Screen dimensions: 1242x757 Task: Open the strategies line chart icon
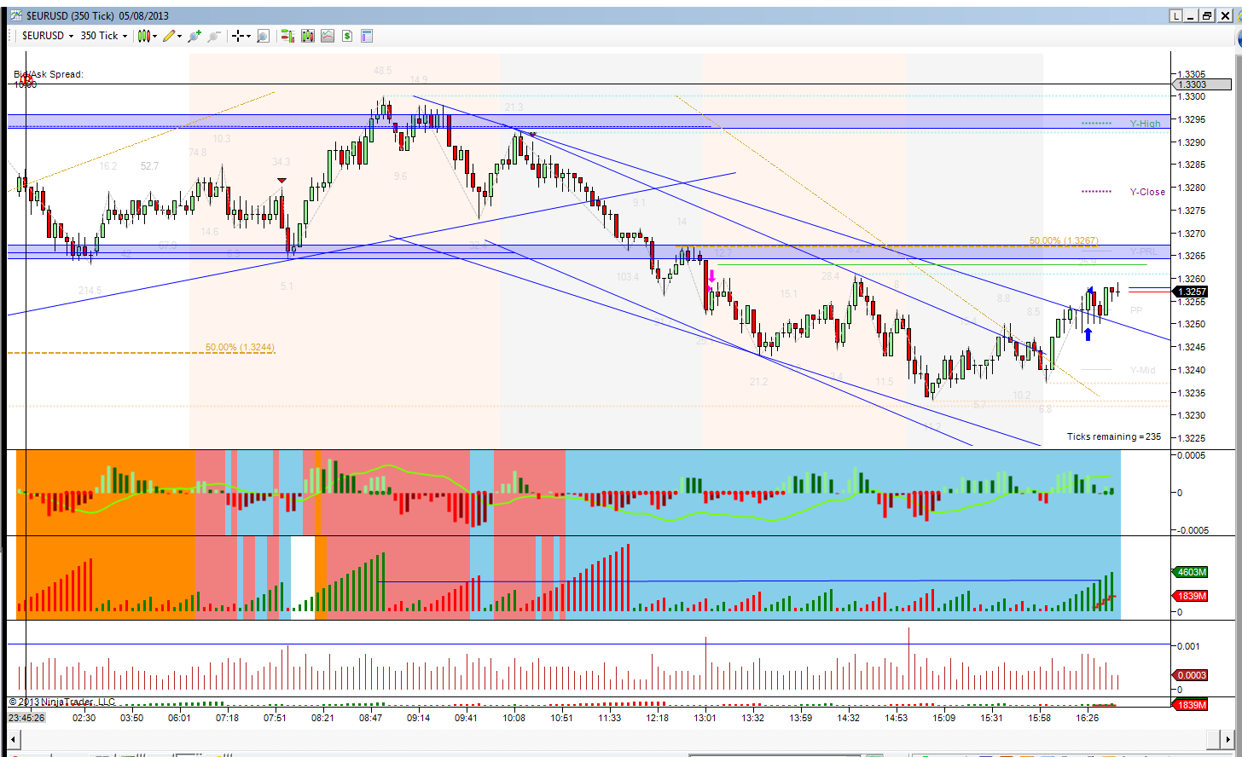pos(328,36)
